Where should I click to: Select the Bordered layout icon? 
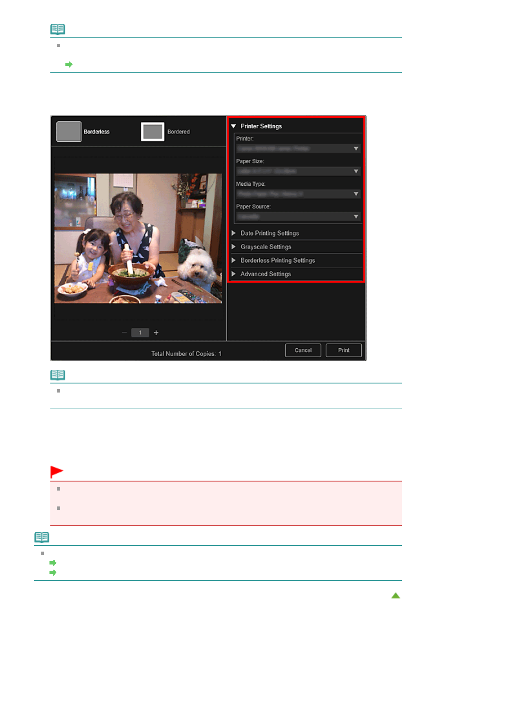click(x=153, y=132)
